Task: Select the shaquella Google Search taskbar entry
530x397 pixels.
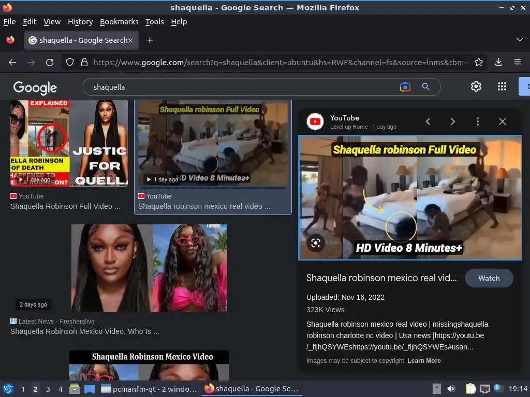Action: tap(252, 389)
